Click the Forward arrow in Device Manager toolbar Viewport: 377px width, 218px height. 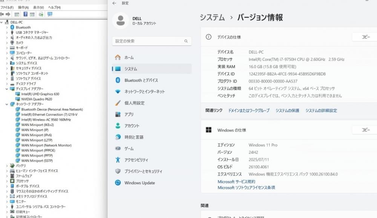click(8, 14)
